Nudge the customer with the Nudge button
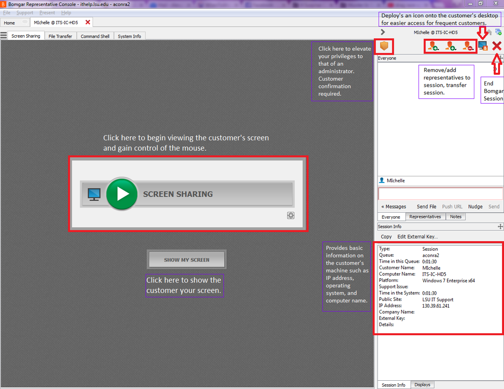 click(x=475, y=207)
